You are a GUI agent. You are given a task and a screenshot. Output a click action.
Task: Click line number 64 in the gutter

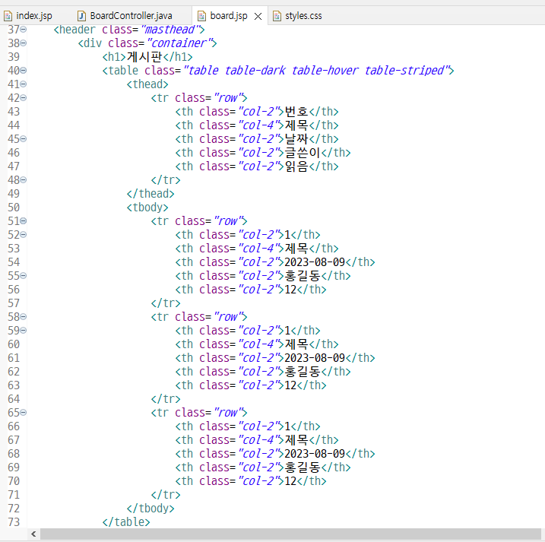[x=14, y=399]
